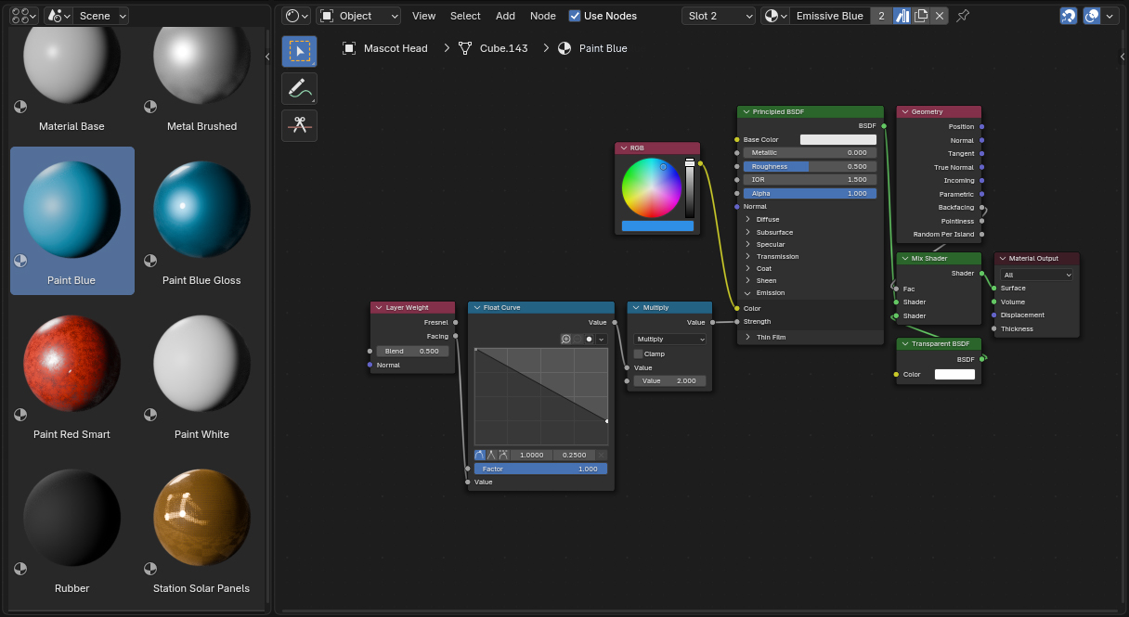Expand the Coat panel in Principled BSDF
This screenshot has width=1129, height=617.
747,268
